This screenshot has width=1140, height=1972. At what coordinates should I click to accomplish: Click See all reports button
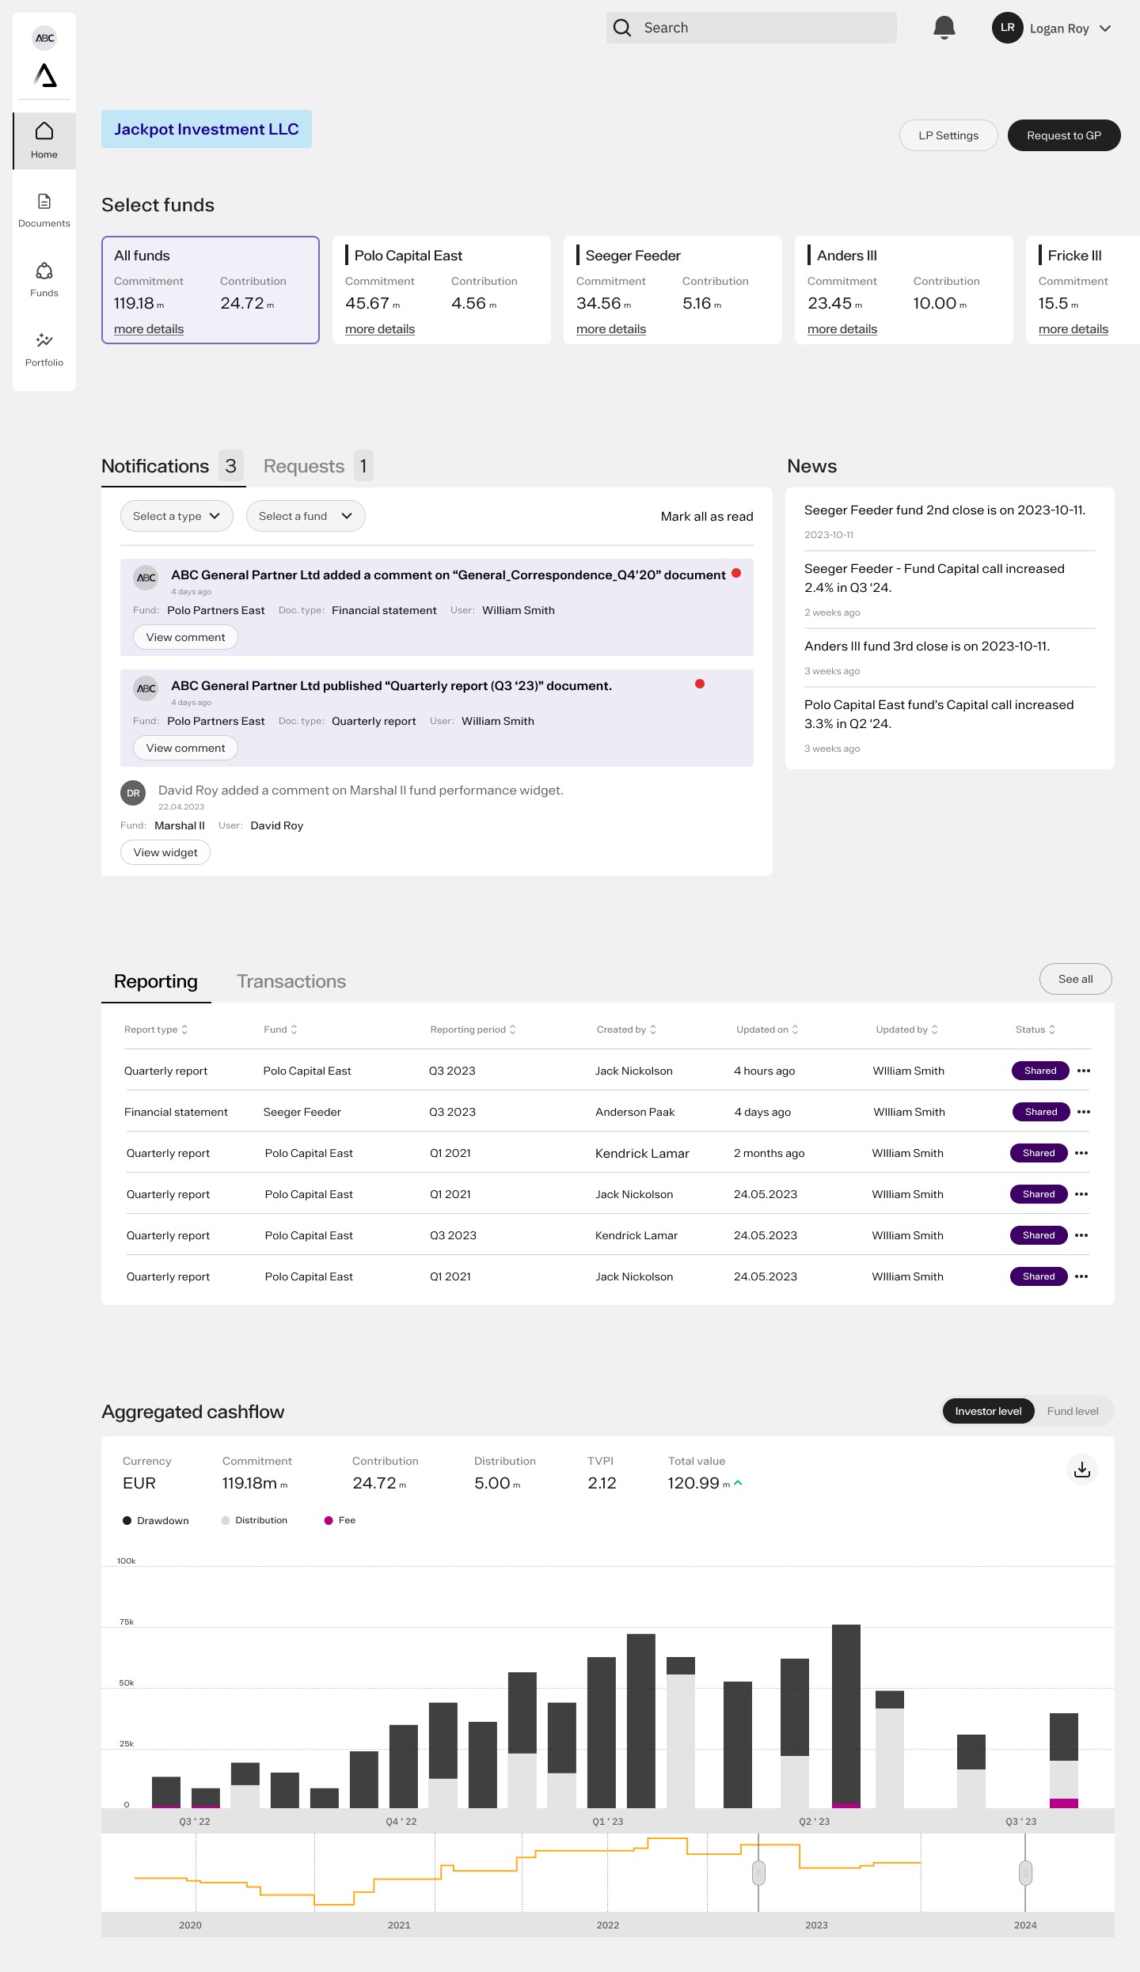pyautogui.click(x=1075, y=979)
